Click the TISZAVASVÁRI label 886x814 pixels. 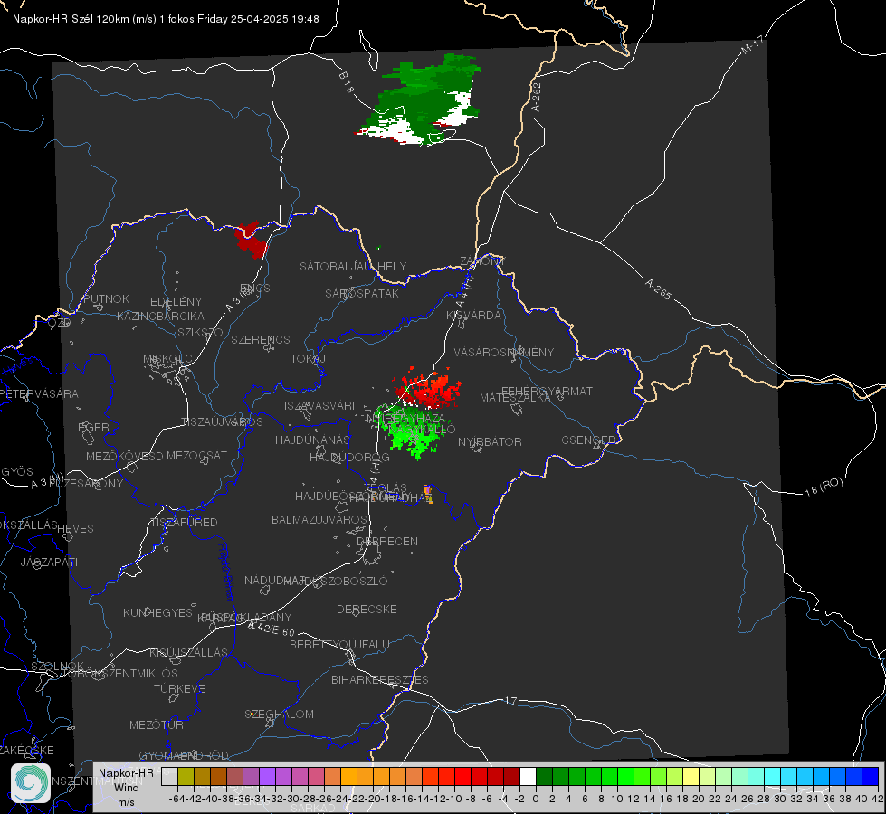317,405
